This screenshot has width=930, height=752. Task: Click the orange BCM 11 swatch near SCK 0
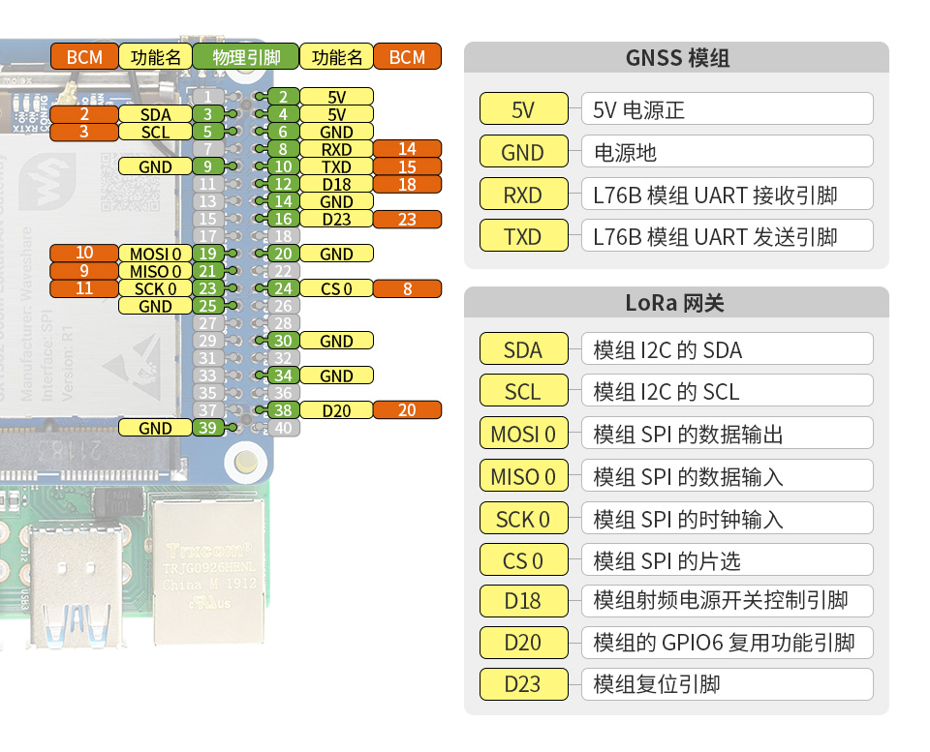[83, 288]
